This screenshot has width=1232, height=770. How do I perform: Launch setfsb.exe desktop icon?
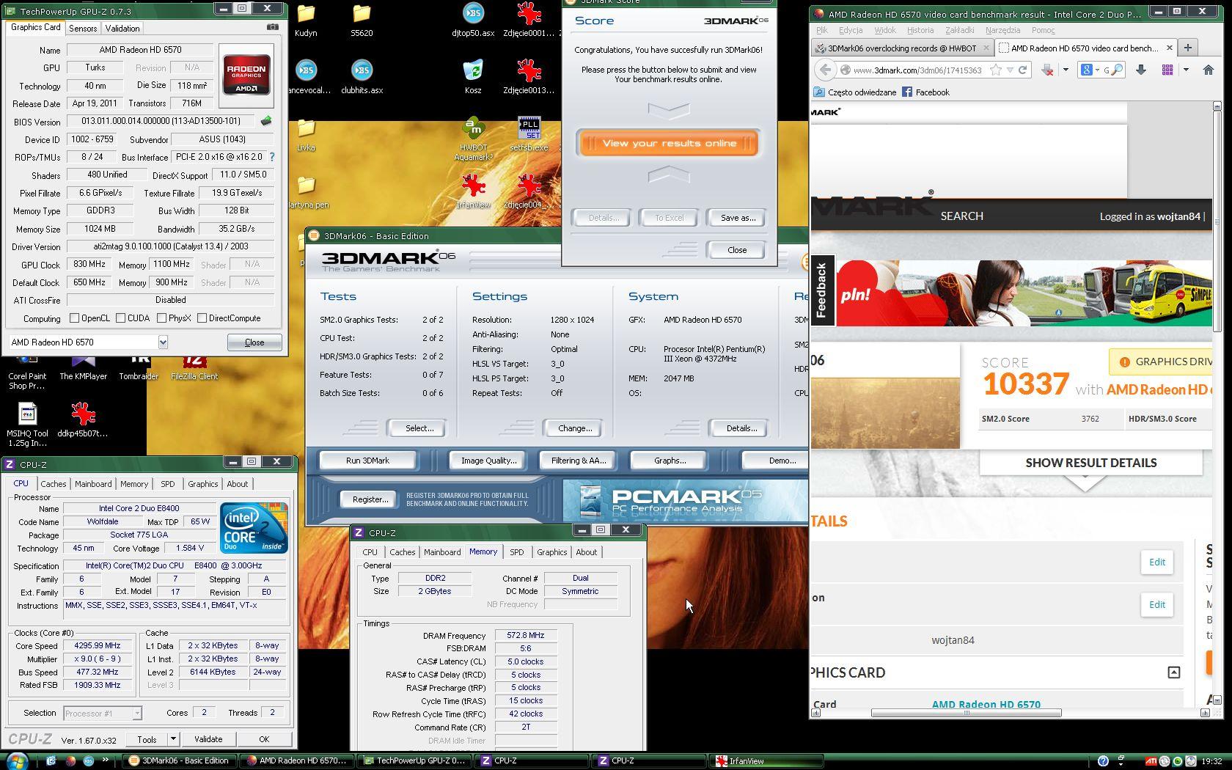(x=529, y=134)
